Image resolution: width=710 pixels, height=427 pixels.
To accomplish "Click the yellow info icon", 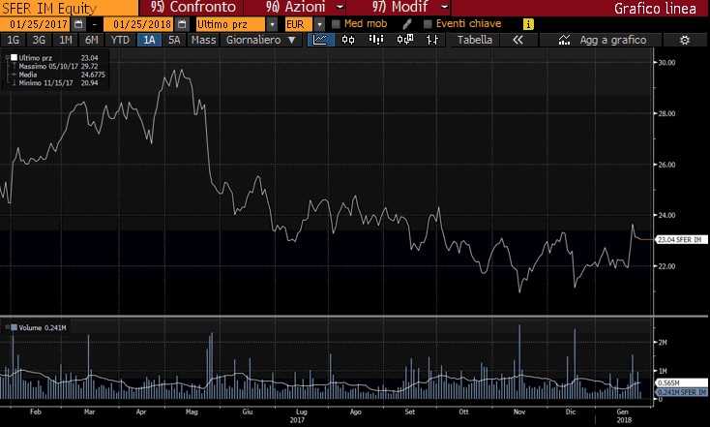I will [528, 24].
